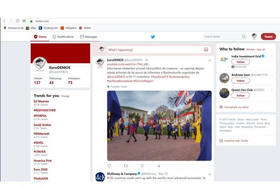The height and width of the screenshot is (187, 280).
Task: Open EuroDEMOS profile picture on the card
Action: pos(40,64)
